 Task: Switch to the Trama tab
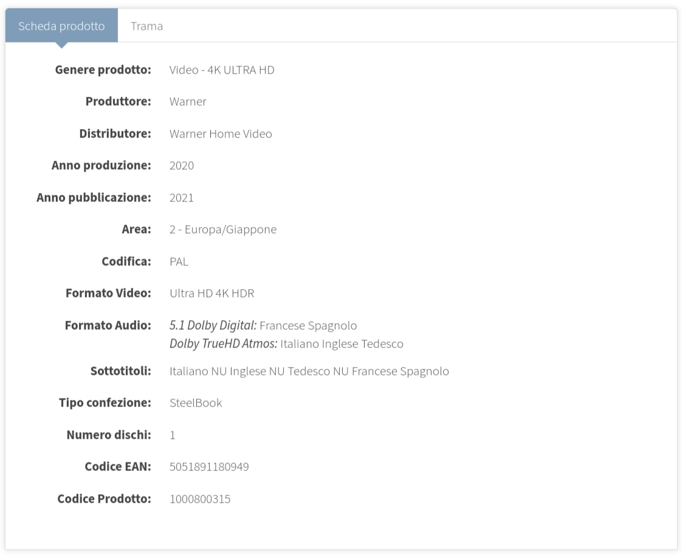146,26
